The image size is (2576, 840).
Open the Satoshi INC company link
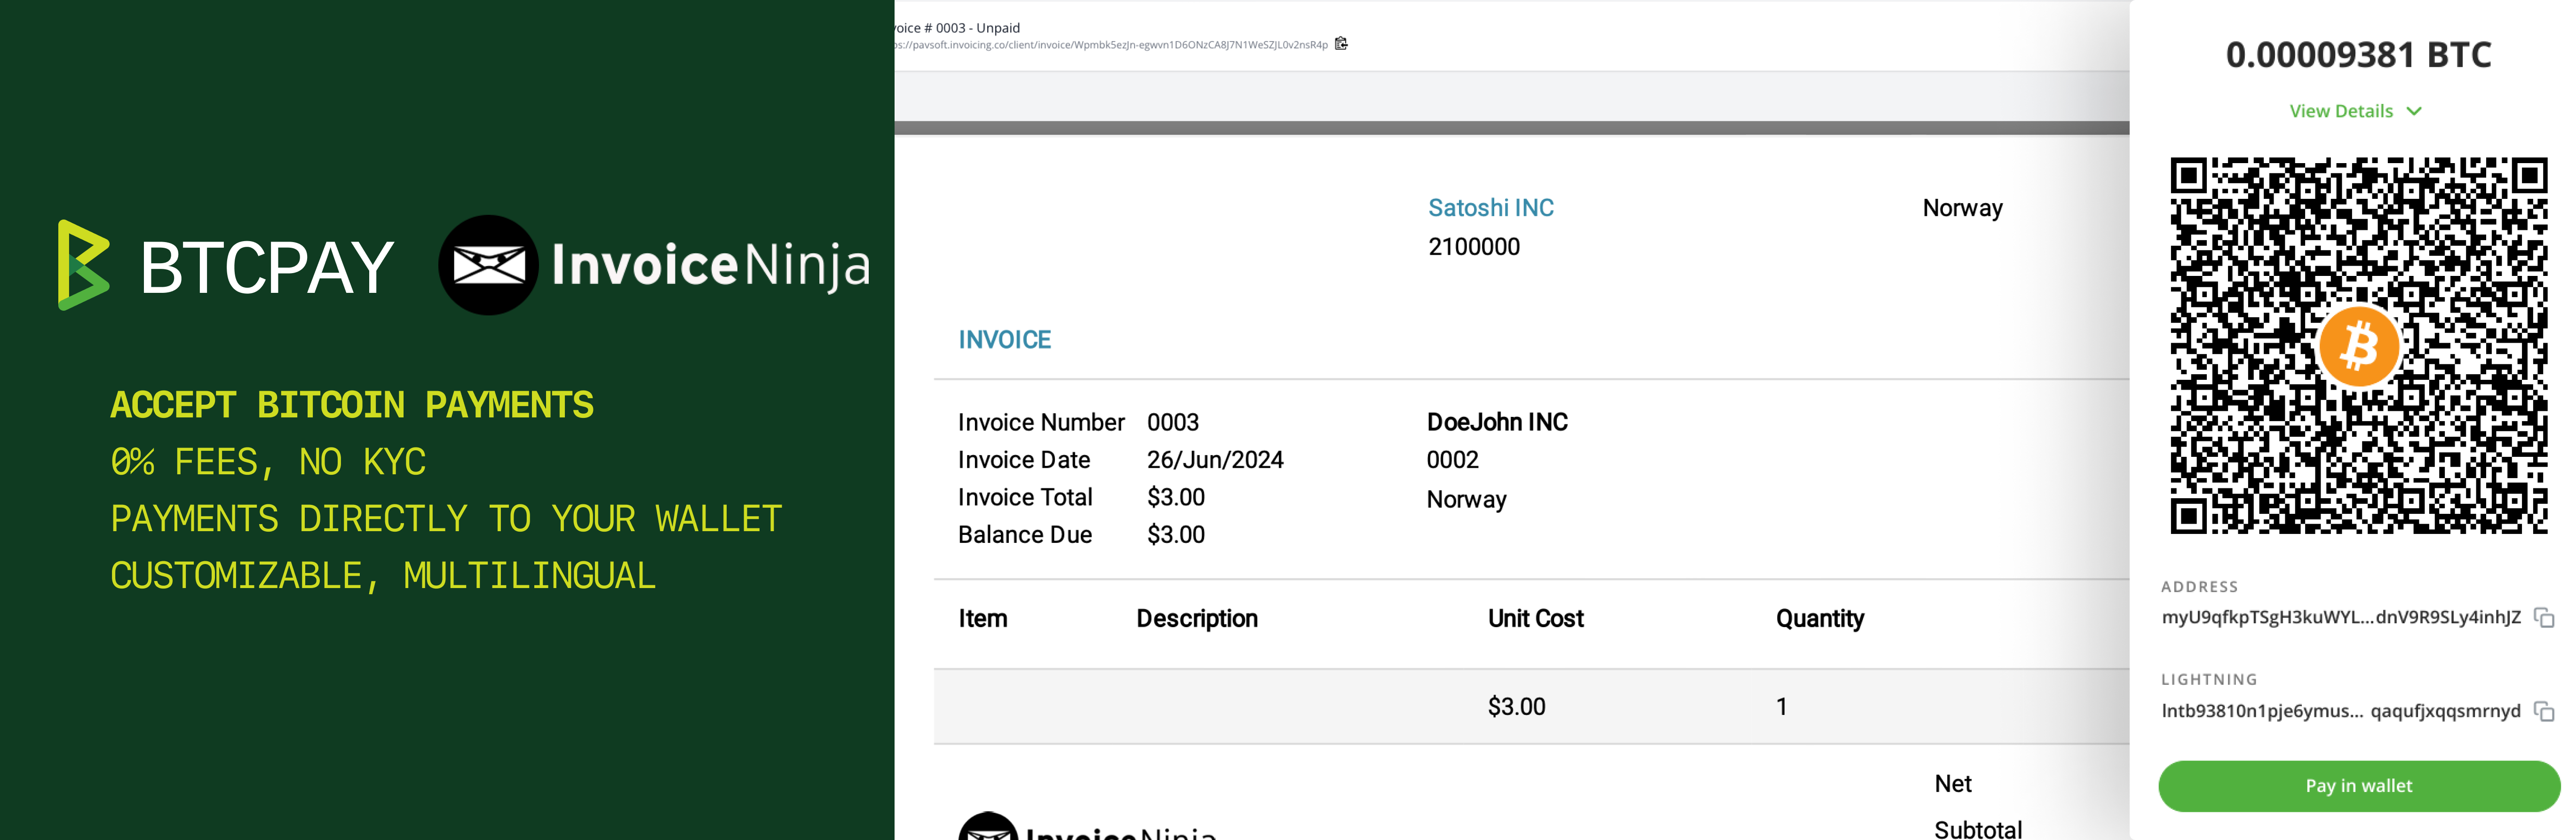point(1491,207)
